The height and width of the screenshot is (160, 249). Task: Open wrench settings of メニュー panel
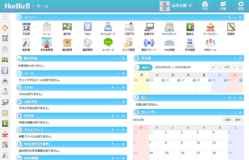[x=230, y=17]
